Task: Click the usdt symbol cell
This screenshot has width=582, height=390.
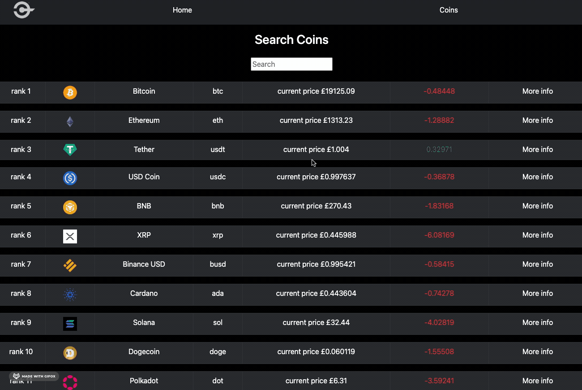Action: pyautogui.click(x=218, y=149)
